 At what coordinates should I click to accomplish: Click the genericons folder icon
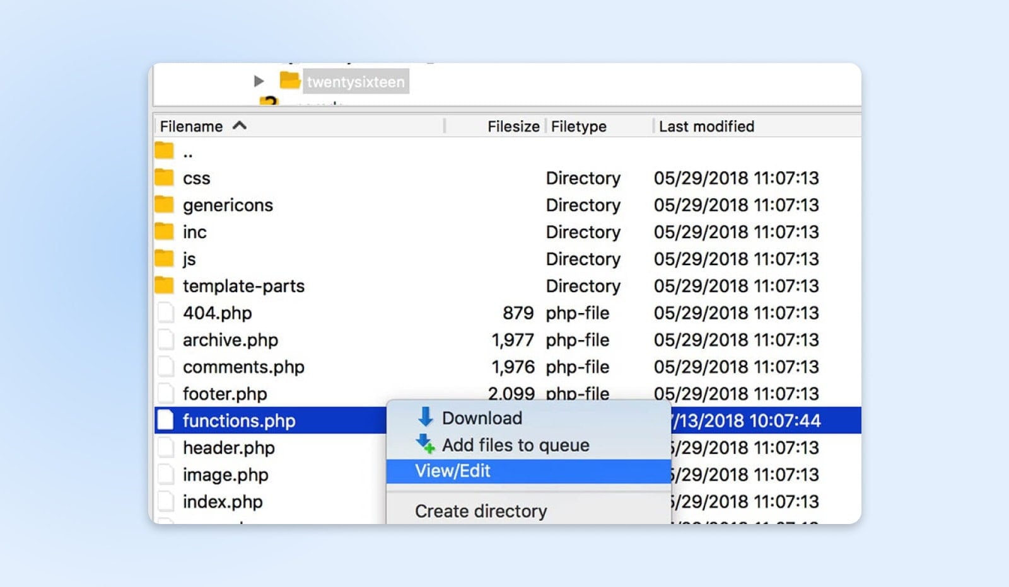(x=165, y=205)
